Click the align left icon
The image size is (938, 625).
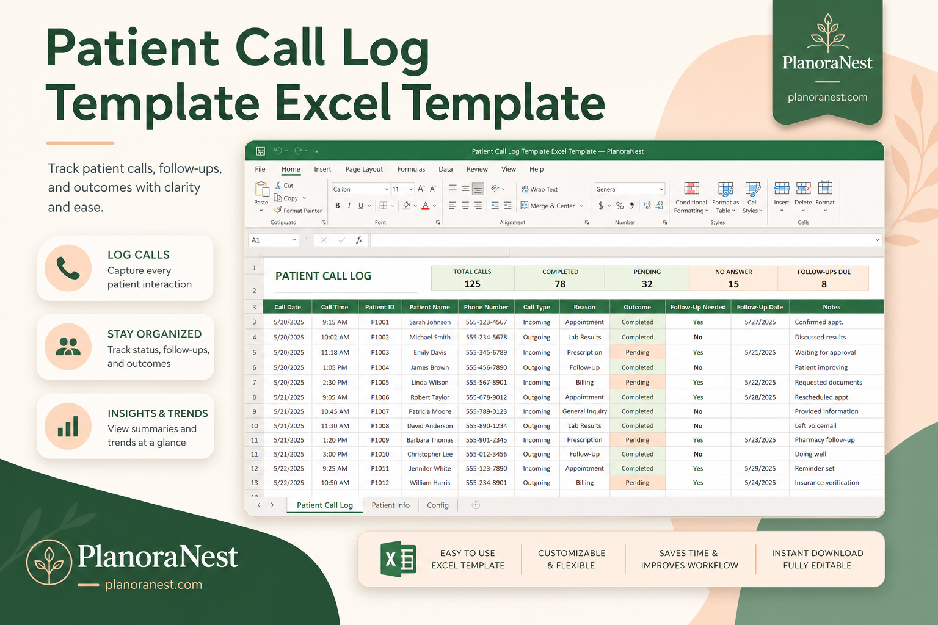coord(453,206)
